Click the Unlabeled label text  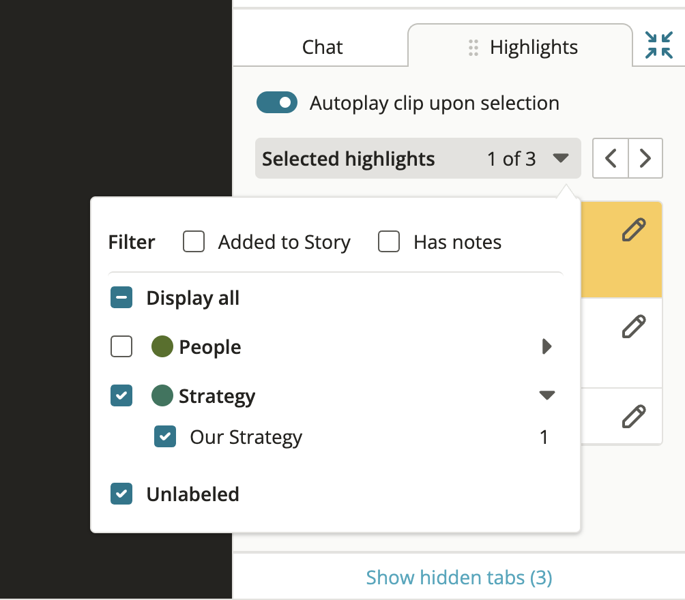pos(192,494)
